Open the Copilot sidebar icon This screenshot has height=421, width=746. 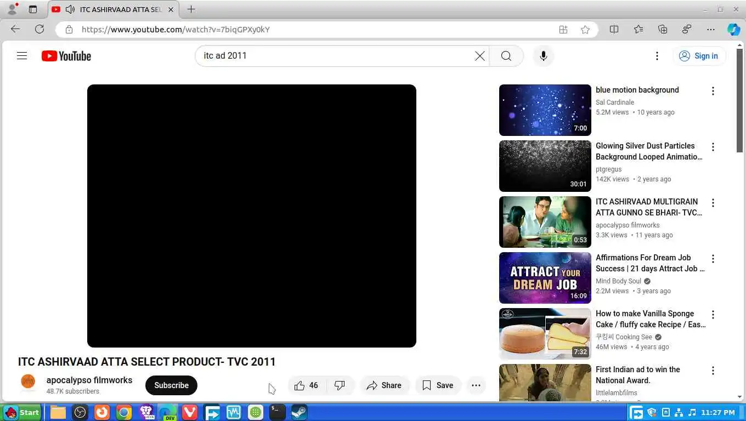tap(734, 30)
